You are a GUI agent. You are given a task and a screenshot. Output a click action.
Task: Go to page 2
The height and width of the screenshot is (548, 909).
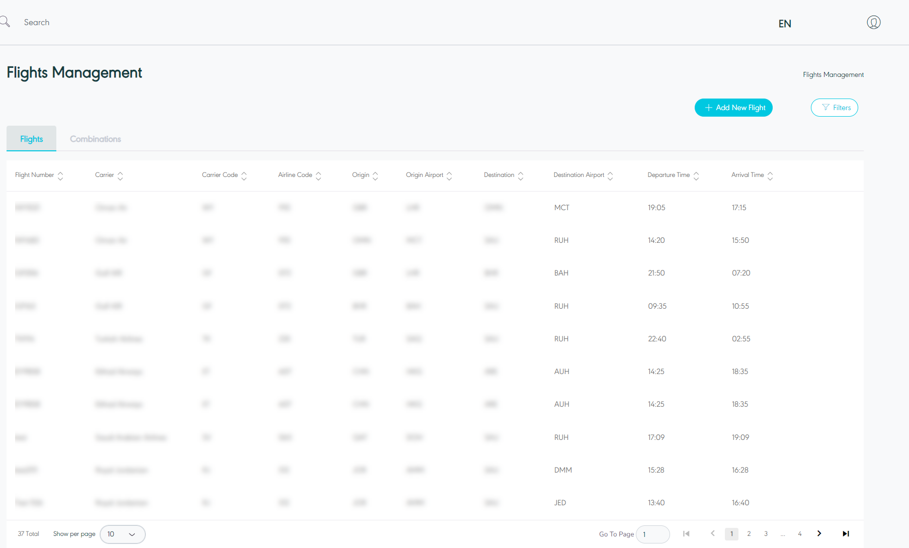click(749, 534)
